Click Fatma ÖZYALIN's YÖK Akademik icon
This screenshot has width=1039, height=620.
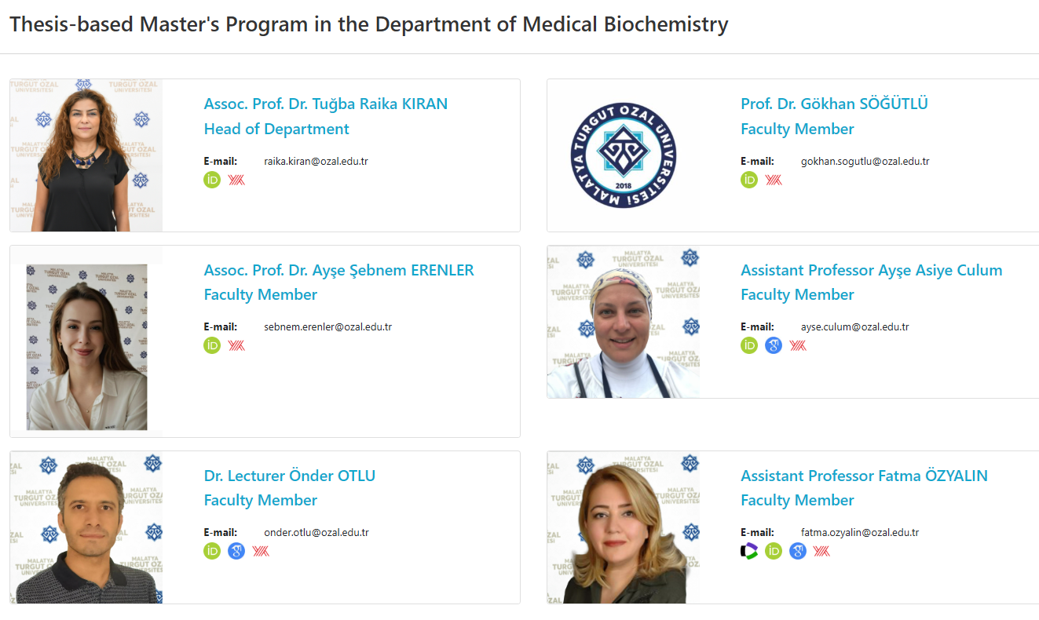point(821,551)
